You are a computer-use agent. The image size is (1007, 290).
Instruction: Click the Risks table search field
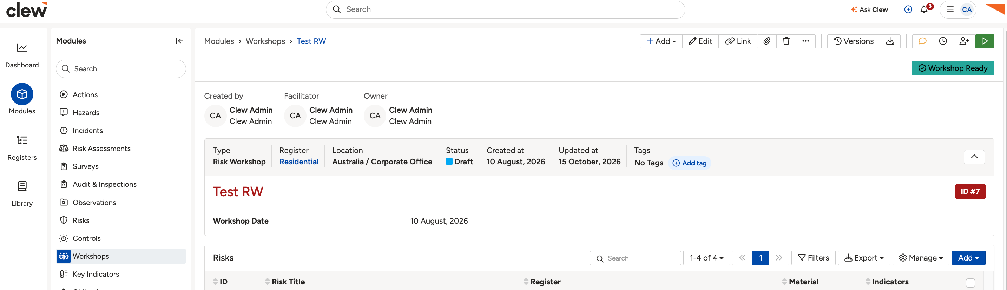pyautogui.click(x=635, y=258)
